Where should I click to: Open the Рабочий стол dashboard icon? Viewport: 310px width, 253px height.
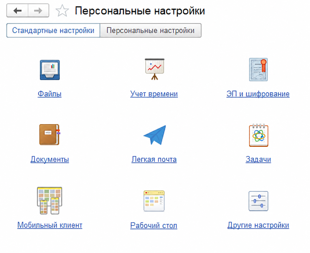(154, 201)
